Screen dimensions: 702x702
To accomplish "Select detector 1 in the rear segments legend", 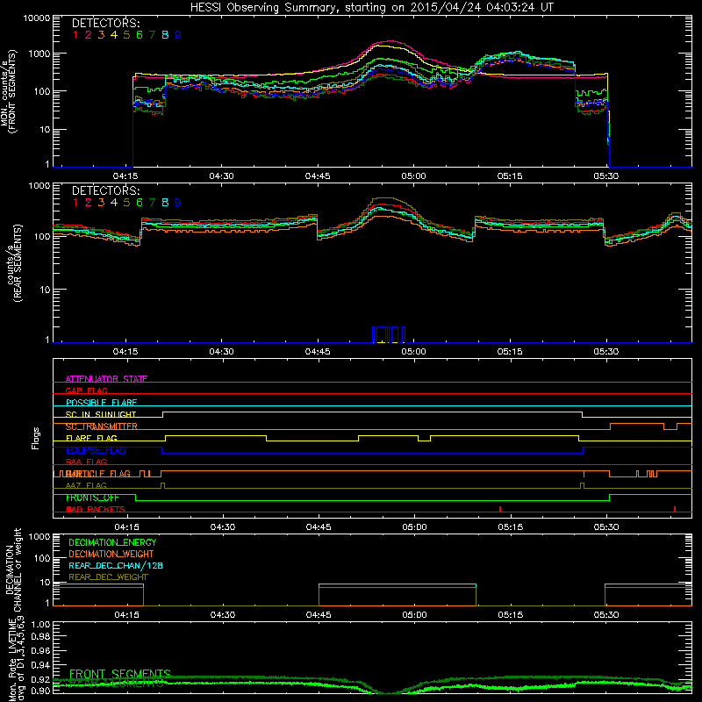I will click(x=75, y=203).
